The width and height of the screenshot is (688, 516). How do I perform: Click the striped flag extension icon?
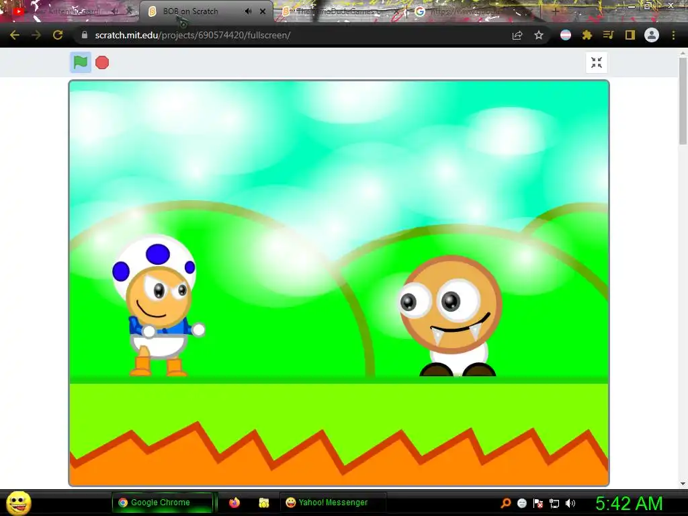pyautogui.click(x=566, y=35)
